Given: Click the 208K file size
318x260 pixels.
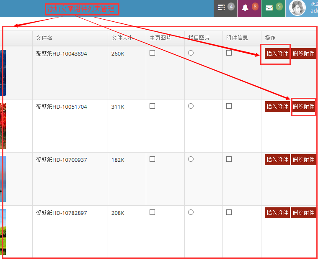Looking at the screenshot, I should click(118, 213).
